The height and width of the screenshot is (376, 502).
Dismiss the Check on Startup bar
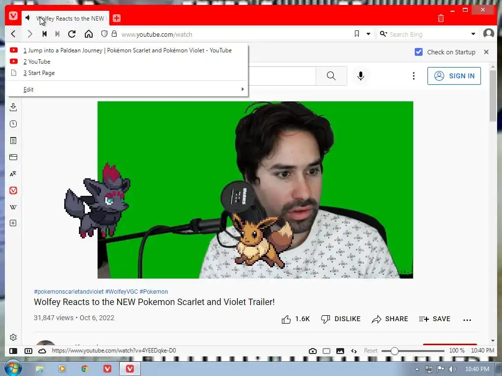[x=486, y=52]
